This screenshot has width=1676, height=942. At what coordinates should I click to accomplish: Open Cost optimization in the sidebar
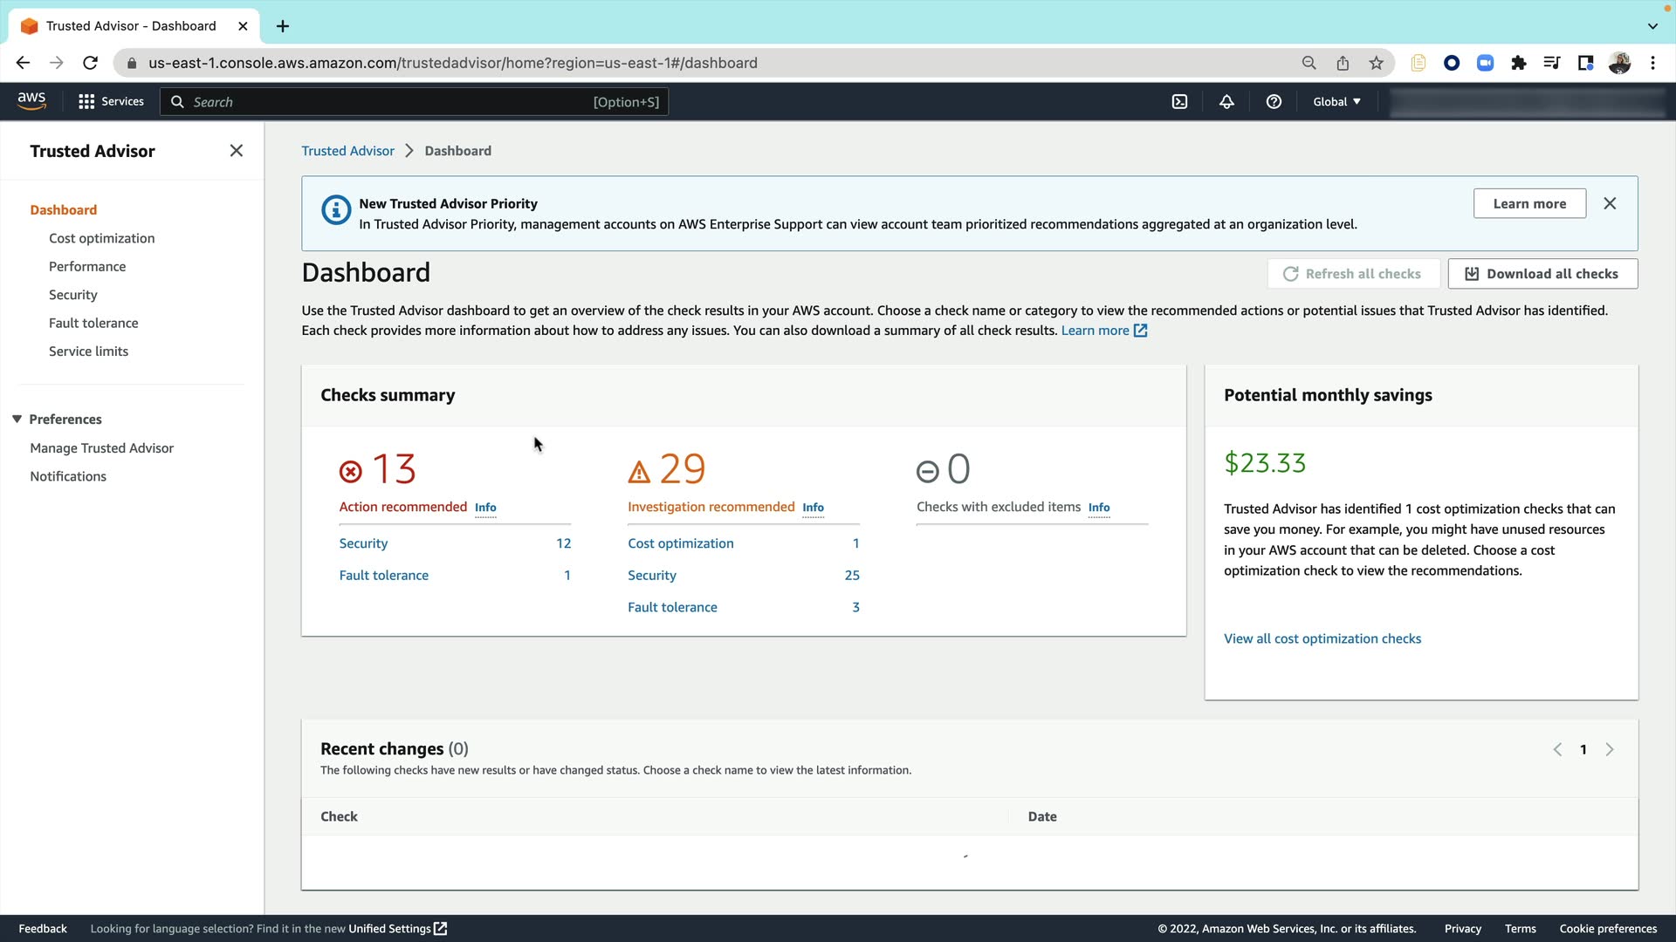click(101, 238)
